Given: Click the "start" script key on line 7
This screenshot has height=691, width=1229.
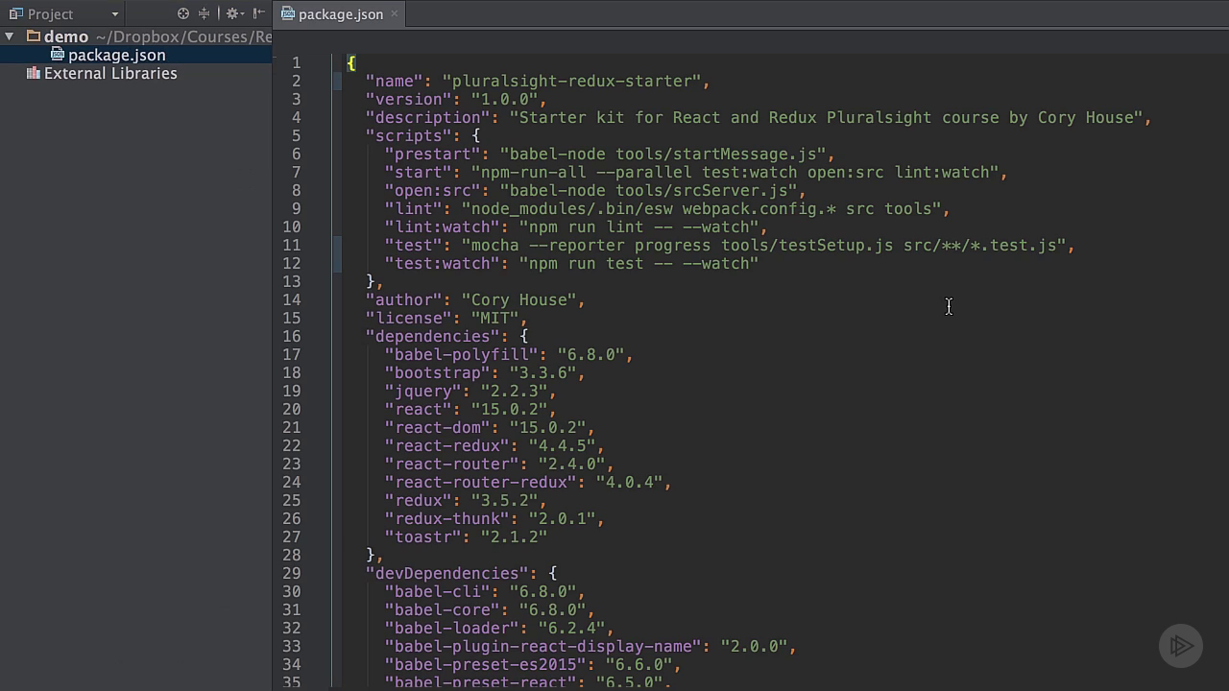Looking at the screenshot, I should coord(418,172).
